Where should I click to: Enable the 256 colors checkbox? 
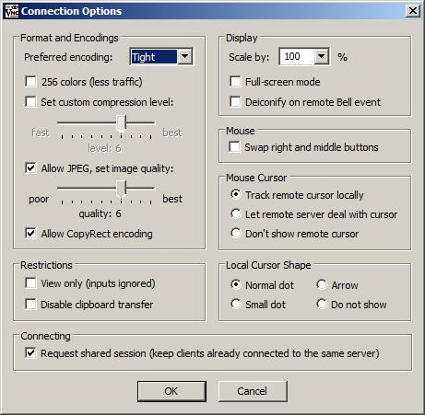(30, 82)
